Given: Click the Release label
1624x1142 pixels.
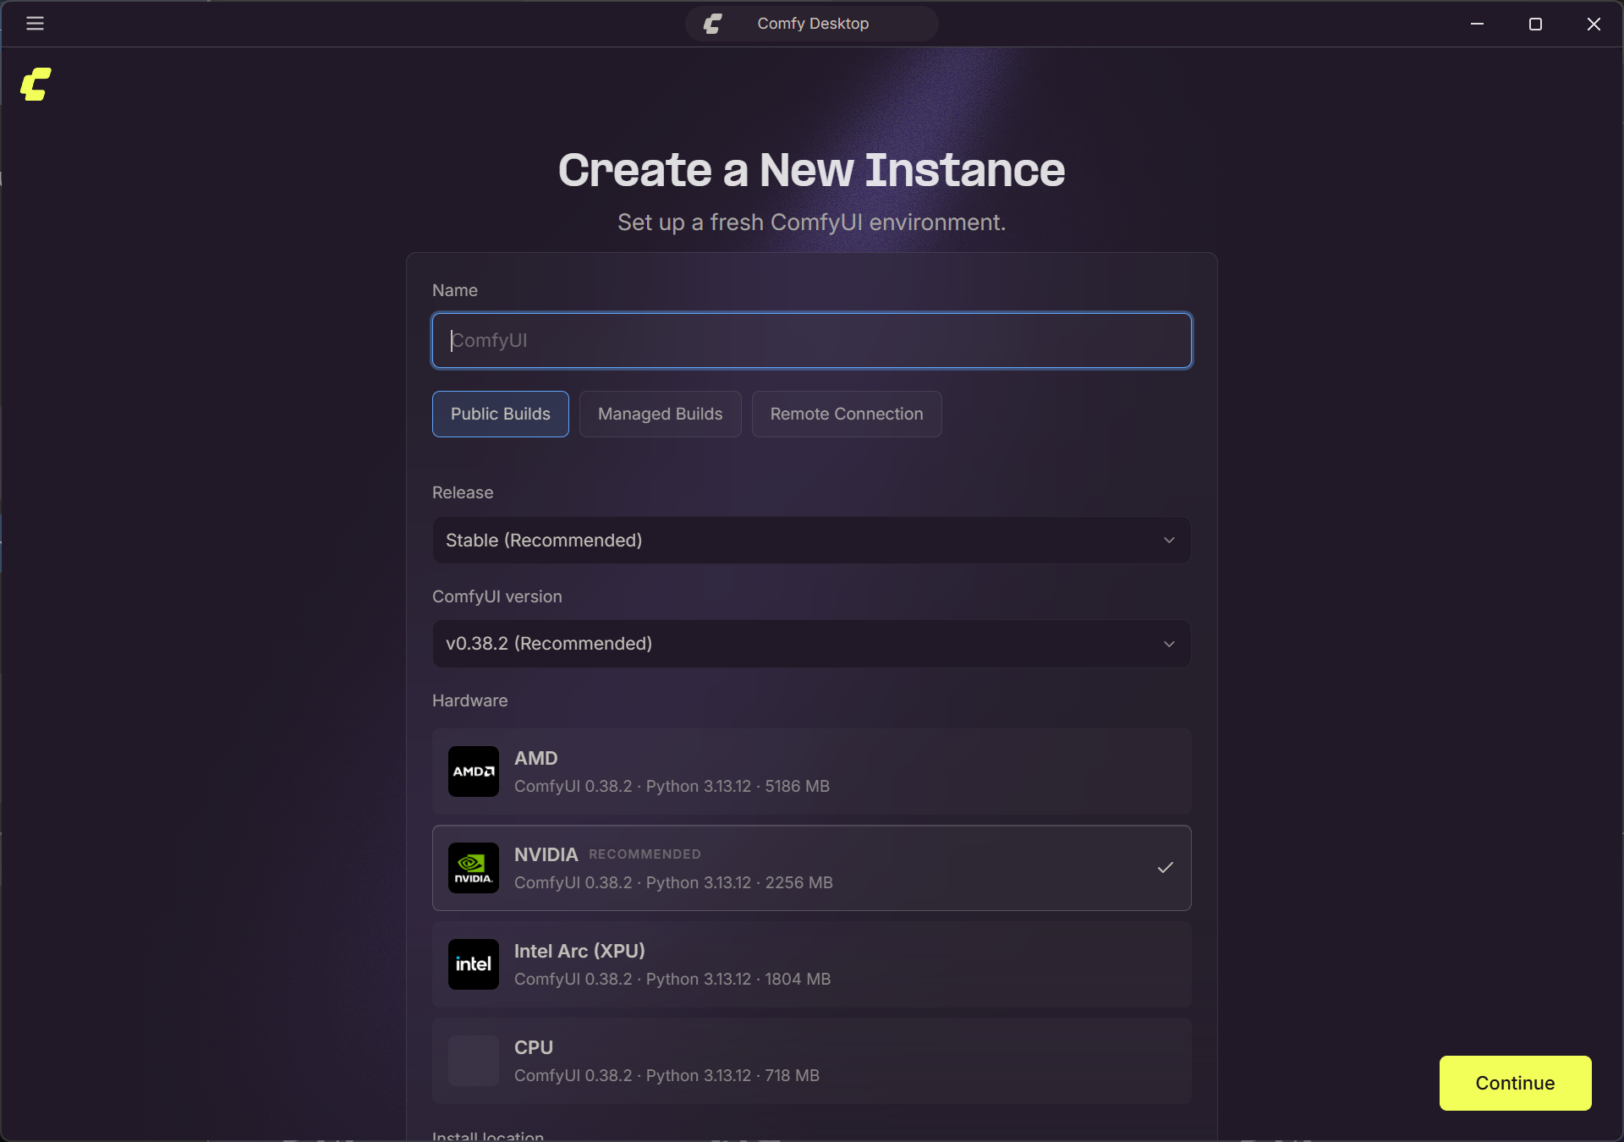Looking at the screenshot, I should 463,492.
